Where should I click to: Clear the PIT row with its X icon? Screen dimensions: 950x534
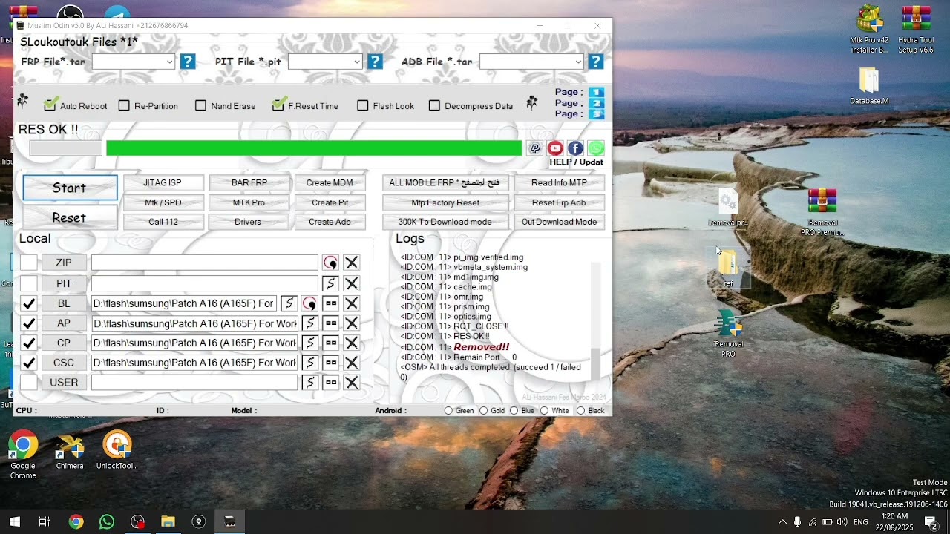[x=352, y=283]
